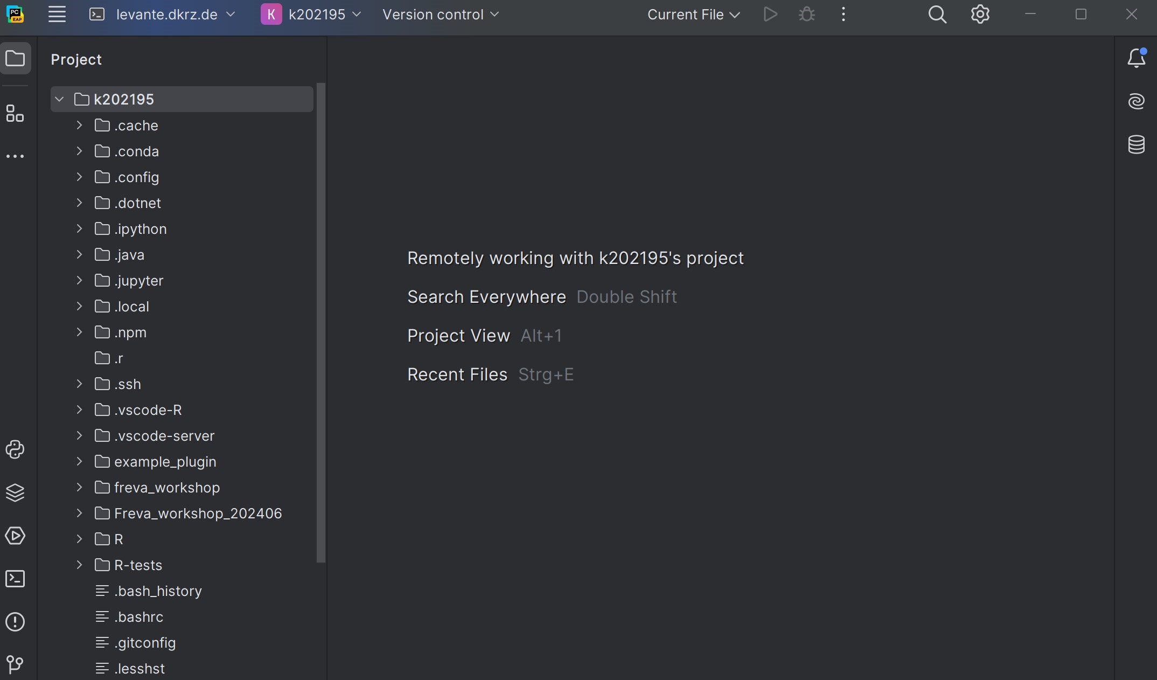Open the Current File run configuration dropdown
Screen dimensions: 1157x680
(693, 15)
